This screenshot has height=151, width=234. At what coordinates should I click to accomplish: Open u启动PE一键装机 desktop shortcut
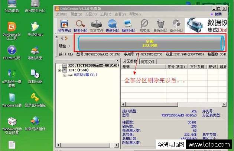12,78
